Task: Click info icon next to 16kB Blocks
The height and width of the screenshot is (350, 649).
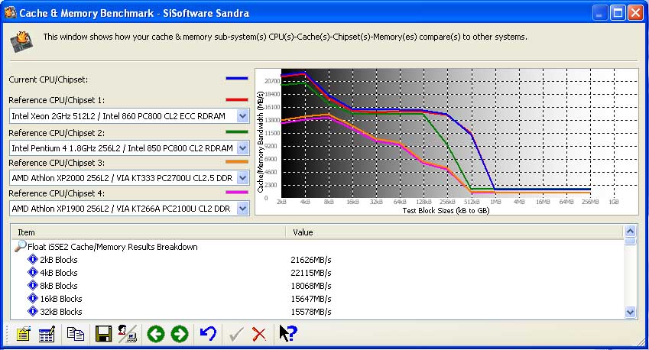Action: point(33,298)
